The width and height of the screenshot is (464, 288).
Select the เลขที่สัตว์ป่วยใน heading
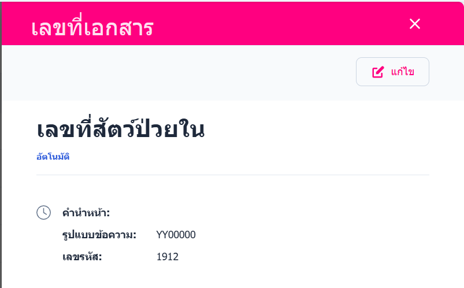120,131
